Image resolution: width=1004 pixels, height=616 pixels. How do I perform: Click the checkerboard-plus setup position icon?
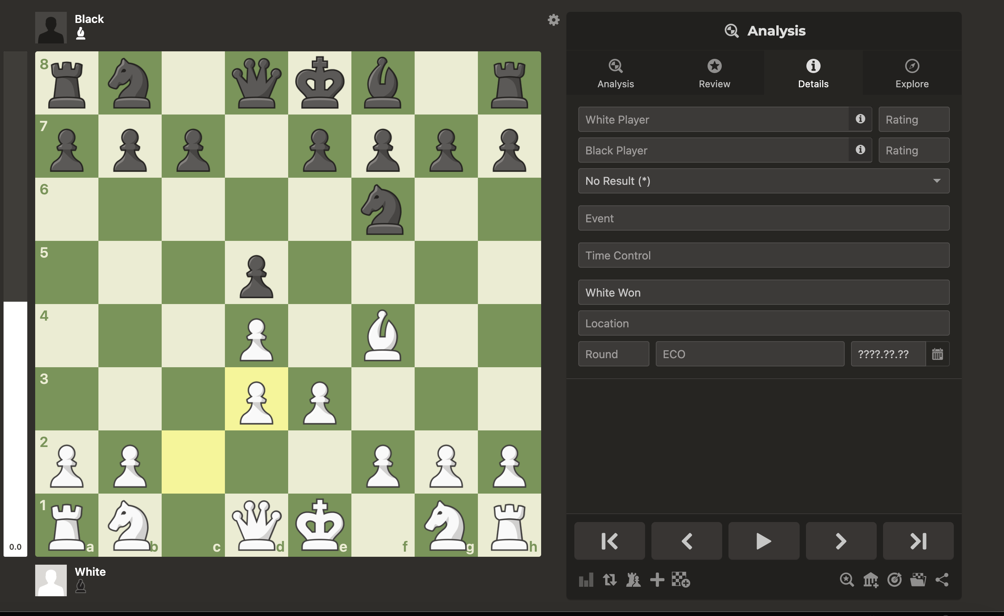pyautogui.click(x=681, y=580)
